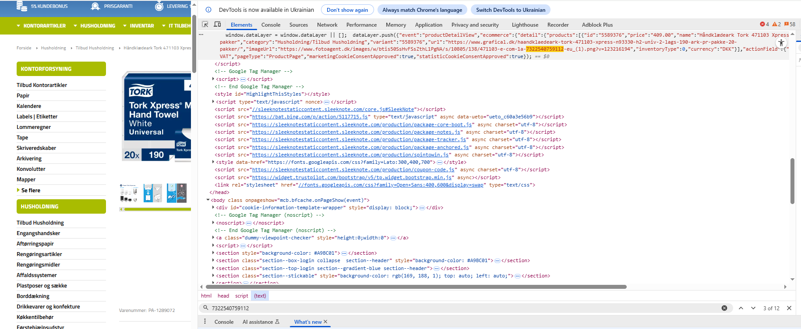
Task: Open the Husholdning dropdown in the green navigation bar
Action: [95, 26]
